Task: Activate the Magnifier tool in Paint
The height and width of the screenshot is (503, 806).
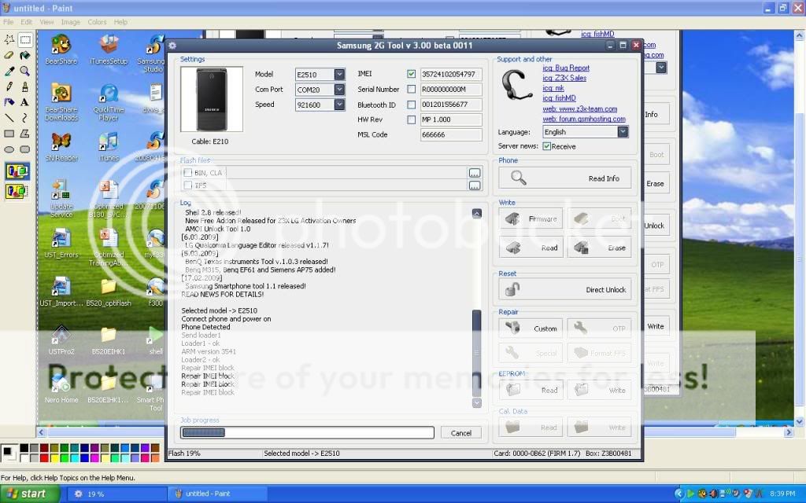Action: click(24, 71)
